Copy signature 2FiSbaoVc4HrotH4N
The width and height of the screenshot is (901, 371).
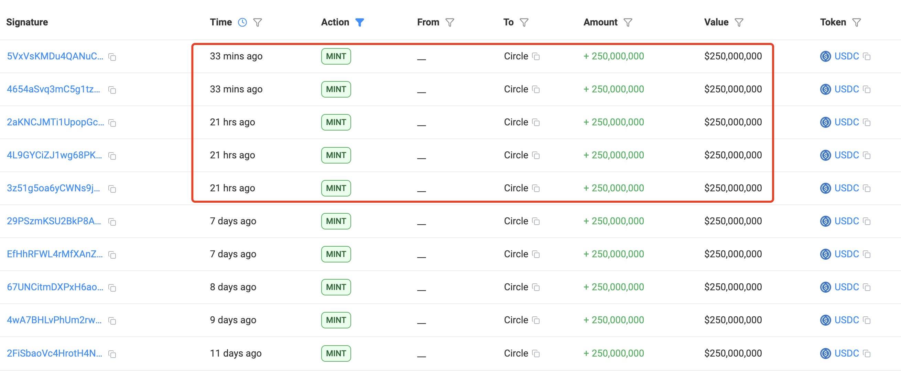coord(112,354)
